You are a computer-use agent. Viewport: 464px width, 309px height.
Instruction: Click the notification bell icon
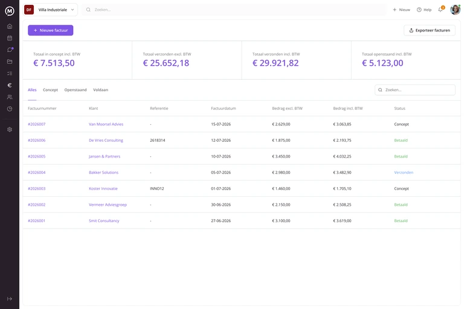tap(440, 9)
